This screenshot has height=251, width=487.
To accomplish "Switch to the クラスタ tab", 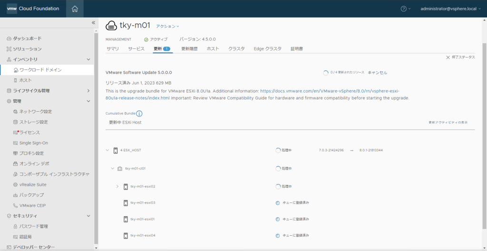I will coord(236,49).
